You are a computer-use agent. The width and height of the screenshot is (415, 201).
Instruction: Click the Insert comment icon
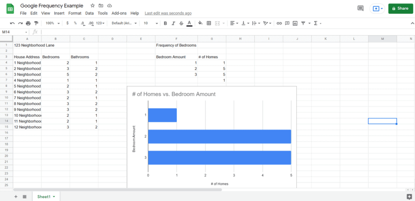(x=287, y=23)
